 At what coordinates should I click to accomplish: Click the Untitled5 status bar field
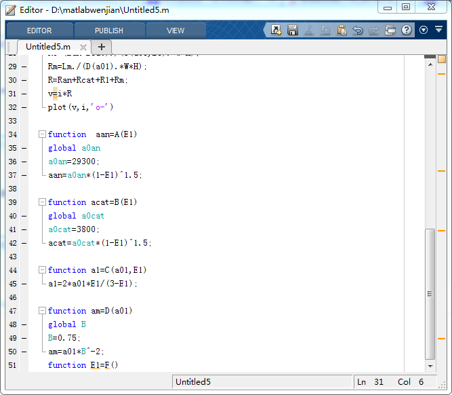click(262, 381)
